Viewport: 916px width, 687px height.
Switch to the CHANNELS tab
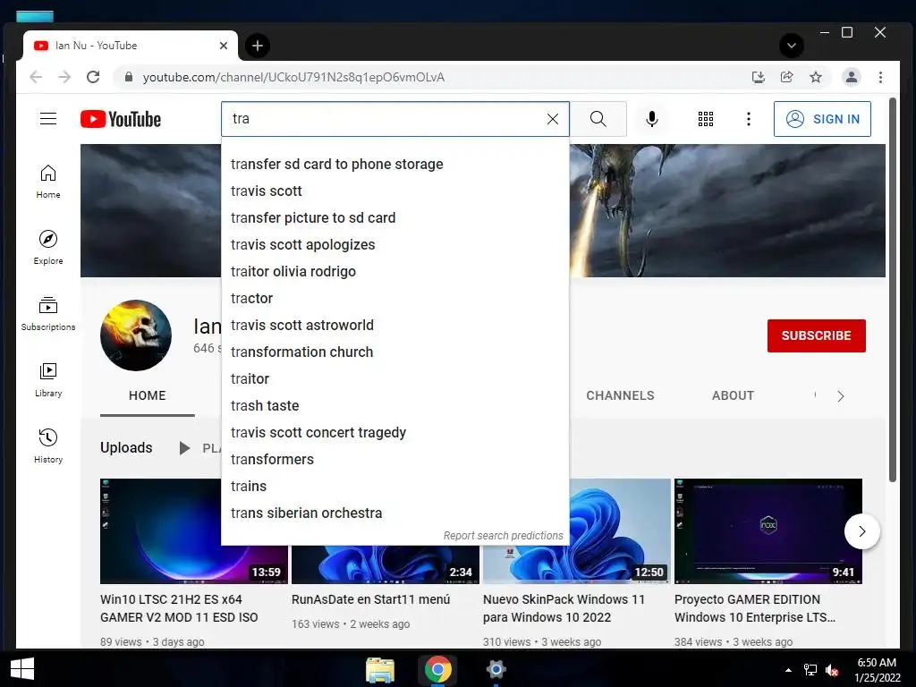point(620,395)
